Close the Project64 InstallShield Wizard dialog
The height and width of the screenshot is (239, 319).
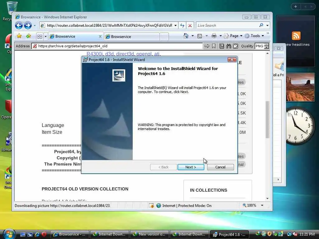click(232, 59)
